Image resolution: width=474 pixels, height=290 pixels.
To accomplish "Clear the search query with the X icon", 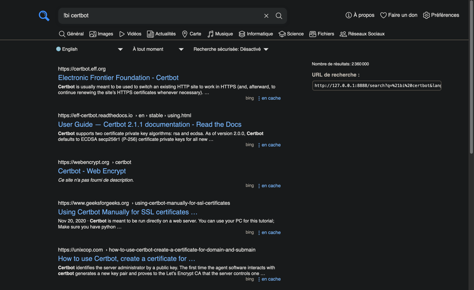I will point(266,16).
